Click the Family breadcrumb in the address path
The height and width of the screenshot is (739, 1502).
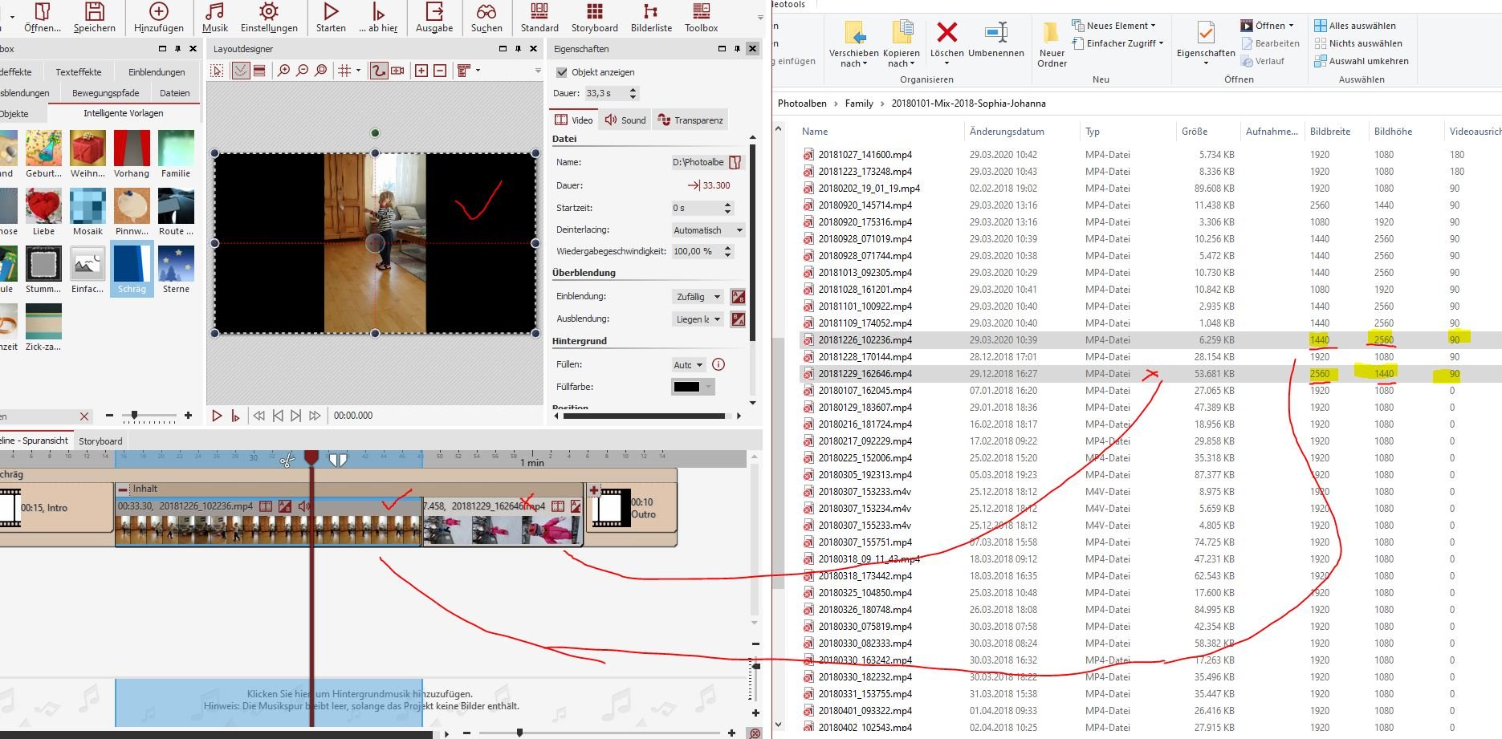tap(858, 104)
